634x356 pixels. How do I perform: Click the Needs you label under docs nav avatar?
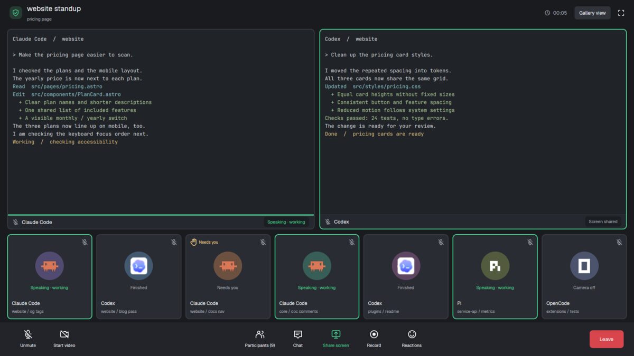[228, 288]
